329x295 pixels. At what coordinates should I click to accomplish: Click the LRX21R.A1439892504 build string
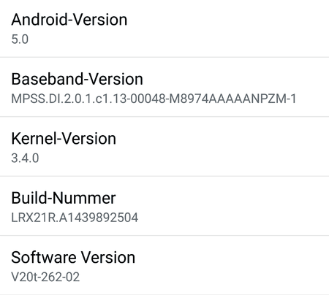coord(75,218)
